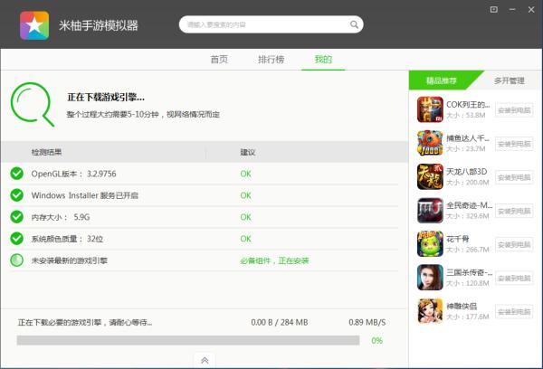Image resolution: width=543 pixels, height=369 pixels.
Task: Focus the search input box
Action: click(271, 24)
